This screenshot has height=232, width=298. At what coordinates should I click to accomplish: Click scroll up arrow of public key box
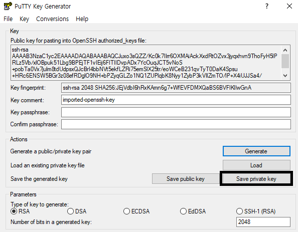click(x=285, y=50)
